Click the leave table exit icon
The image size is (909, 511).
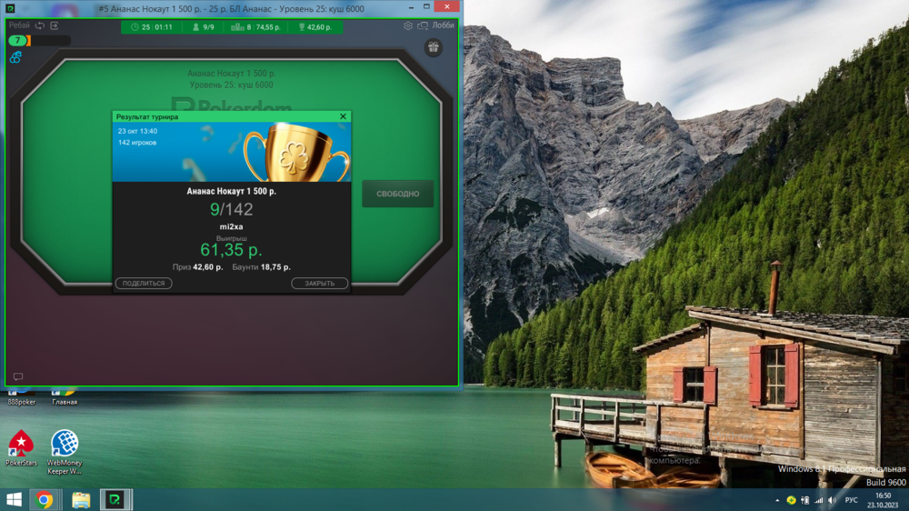[x=55, y=26]
